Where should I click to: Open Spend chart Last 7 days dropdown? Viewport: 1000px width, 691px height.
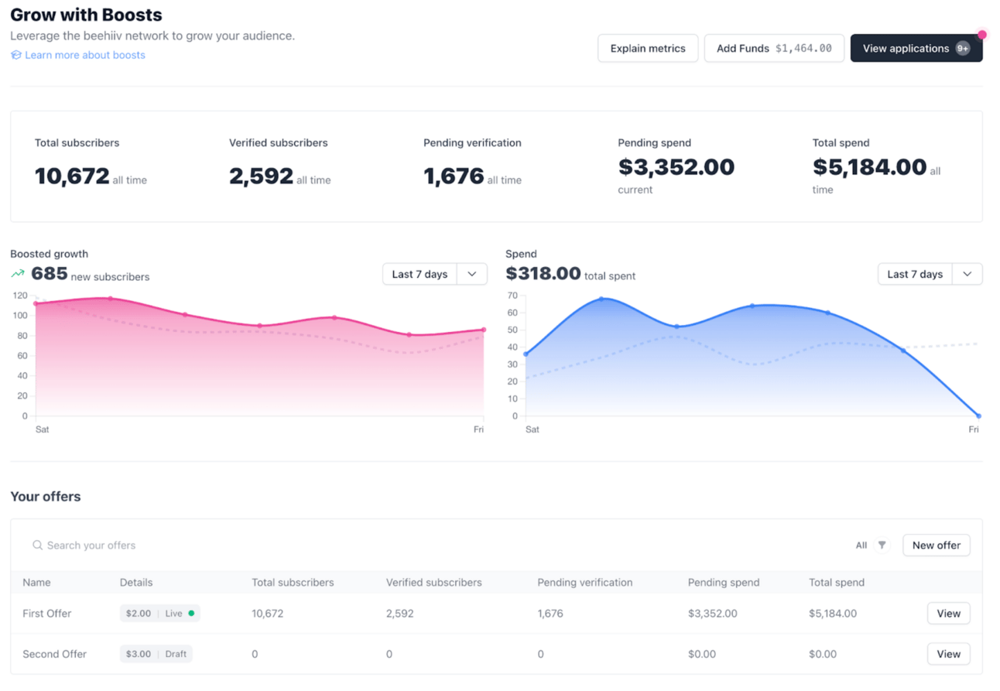930,274
